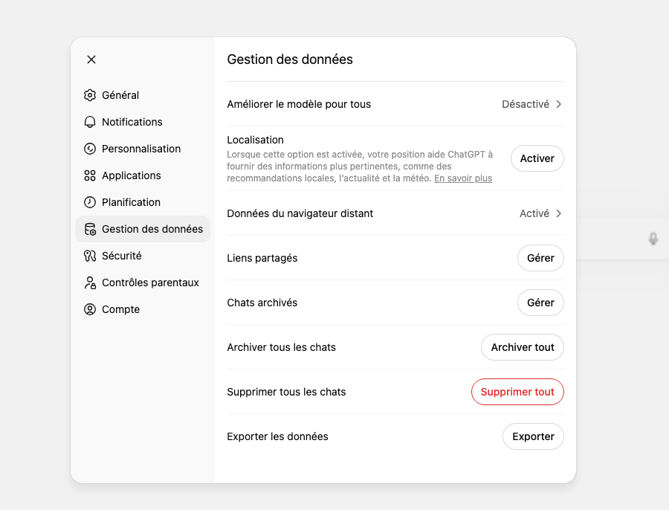Click the Applications grid icon
The width and height of the screenshot is (669, 510).
[x=90, y=175]
